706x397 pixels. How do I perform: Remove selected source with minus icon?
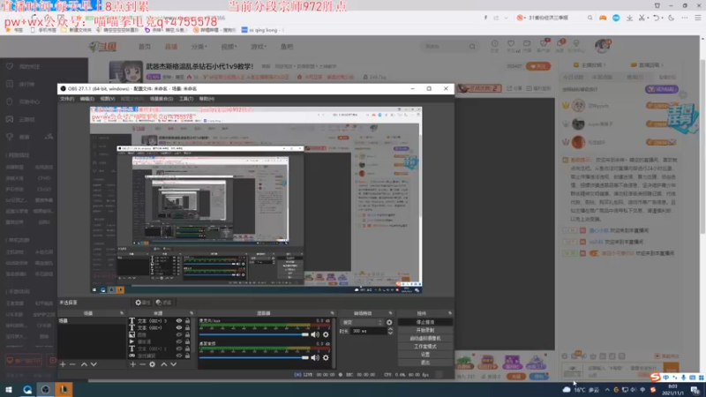tap(142, 364)
